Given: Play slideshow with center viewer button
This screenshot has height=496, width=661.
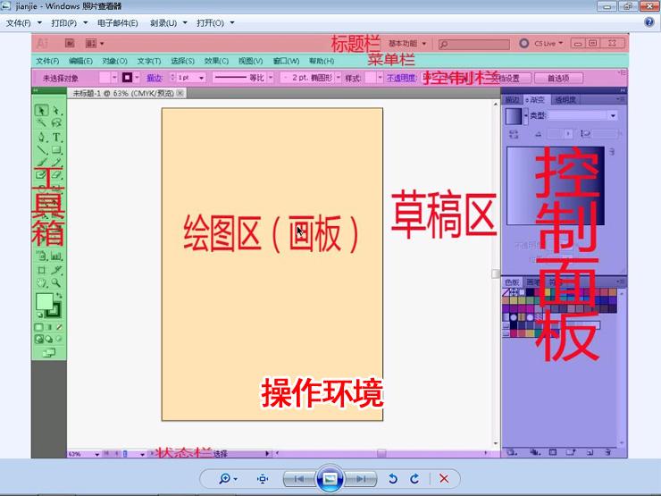Looking at the screenshot, I should pyautogui.click(x=330, y=479).
